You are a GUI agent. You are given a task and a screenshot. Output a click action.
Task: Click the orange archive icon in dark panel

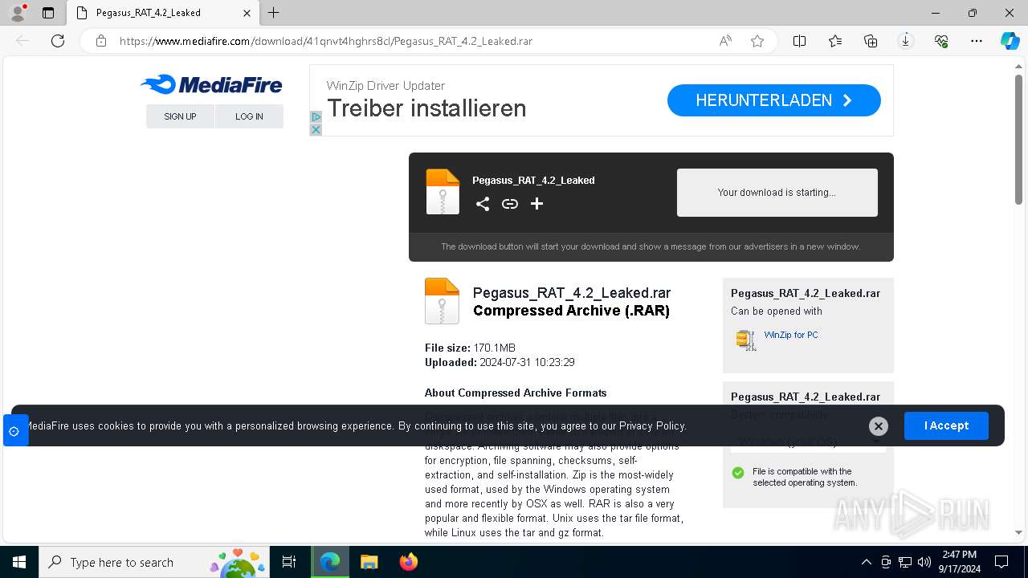point(443,192)
